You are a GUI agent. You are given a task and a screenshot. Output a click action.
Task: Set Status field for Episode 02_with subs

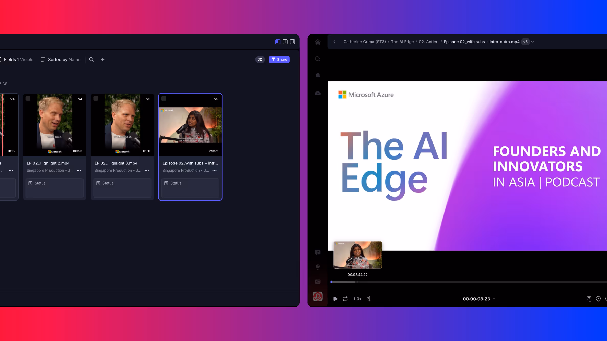[x=190, y=188]
